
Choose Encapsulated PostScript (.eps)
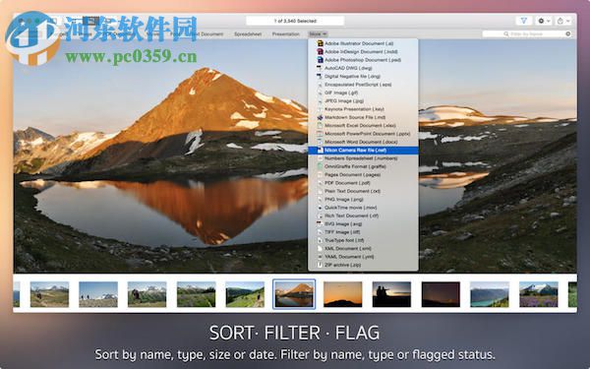point(363,85)
